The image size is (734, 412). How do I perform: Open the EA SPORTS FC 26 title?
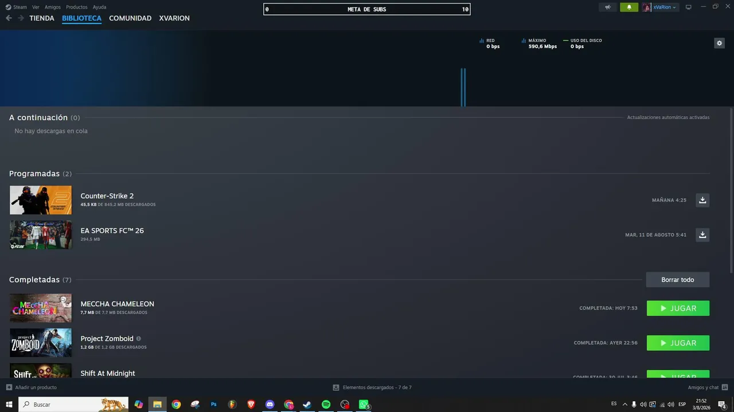click(x=112, y=231)
